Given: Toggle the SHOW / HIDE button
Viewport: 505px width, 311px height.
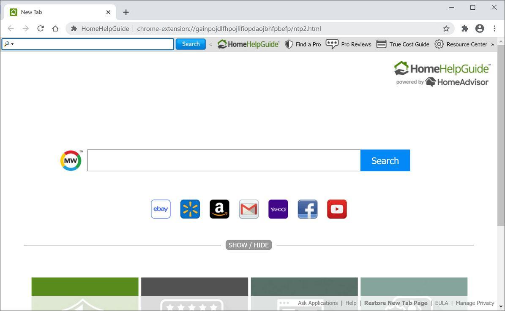Looking at the screenshot, I should [x=248, y=245].
